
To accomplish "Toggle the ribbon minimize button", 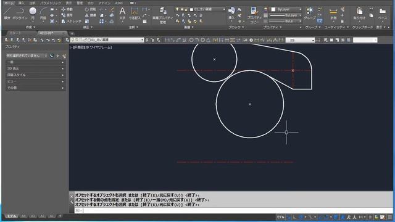I will (132, 3).
